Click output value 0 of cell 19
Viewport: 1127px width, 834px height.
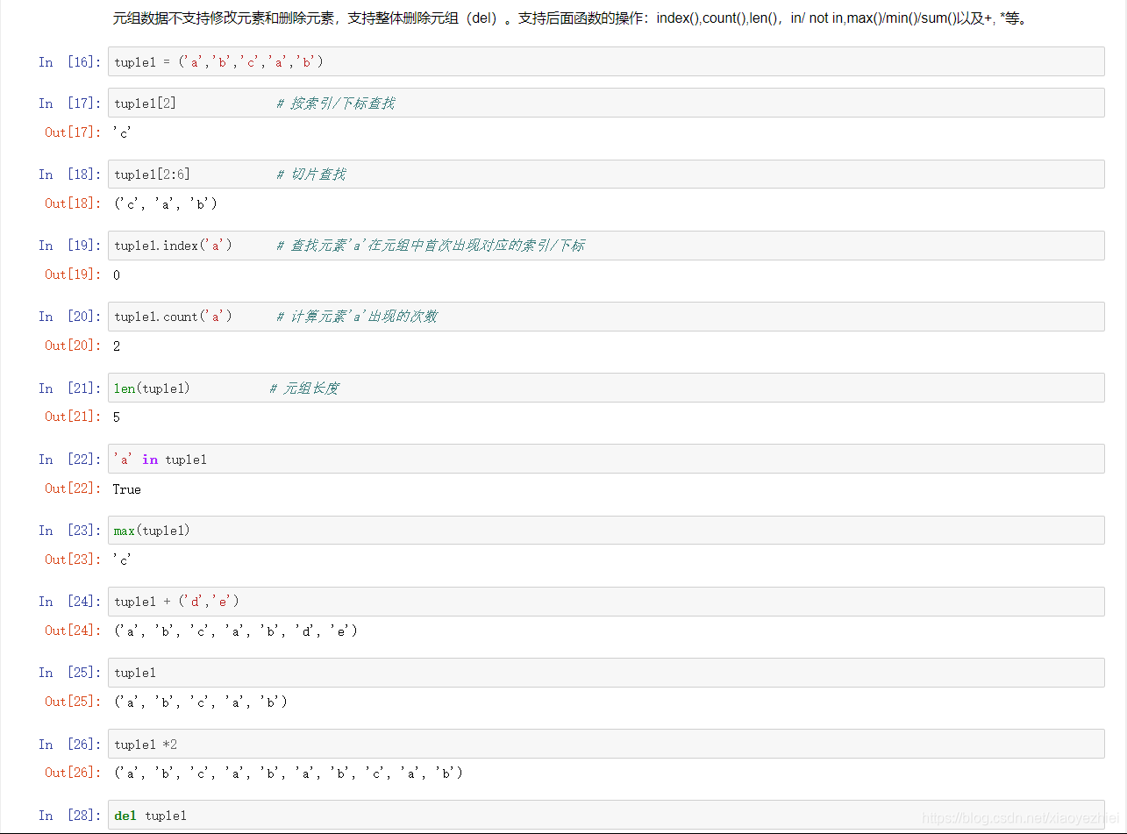pyautogui.click(x=117, y=274)
